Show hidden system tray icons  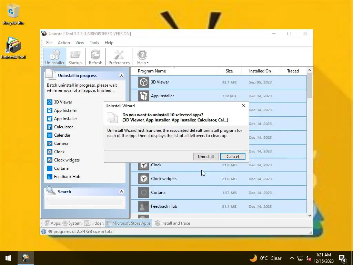[292, 258]
